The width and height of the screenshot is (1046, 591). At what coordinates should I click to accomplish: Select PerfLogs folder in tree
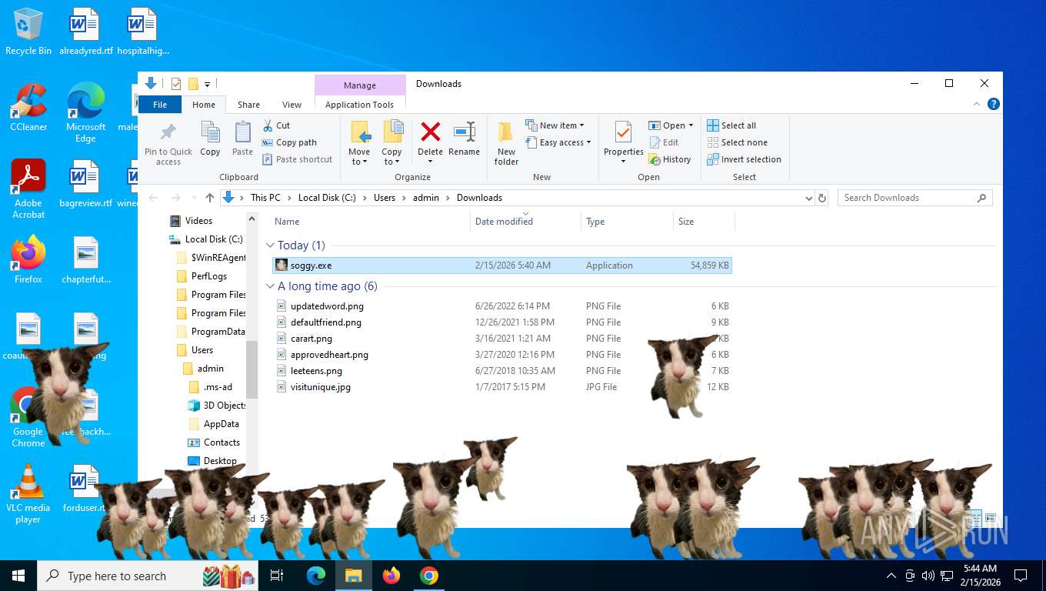209,276
